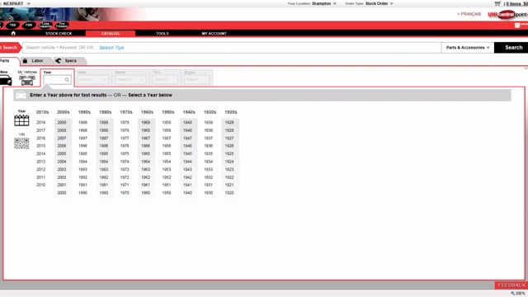Go to the home icon in navigation bar
Viewport: 528px width, 297px height.
13,33
